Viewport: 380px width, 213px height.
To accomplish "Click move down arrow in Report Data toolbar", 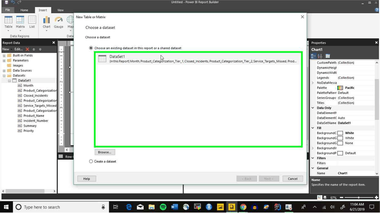I will point(40,49).
